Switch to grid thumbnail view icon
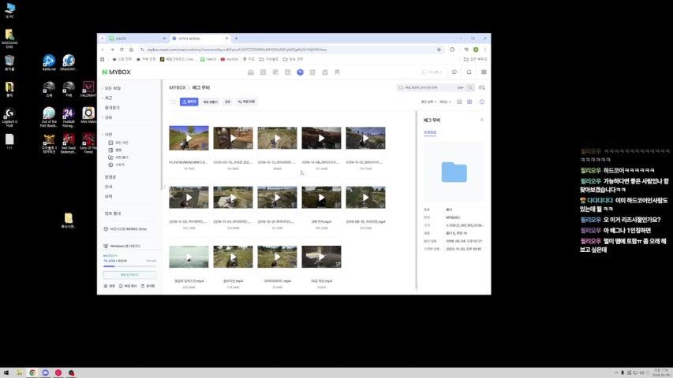Screen dimensions: 673x378 469,102
